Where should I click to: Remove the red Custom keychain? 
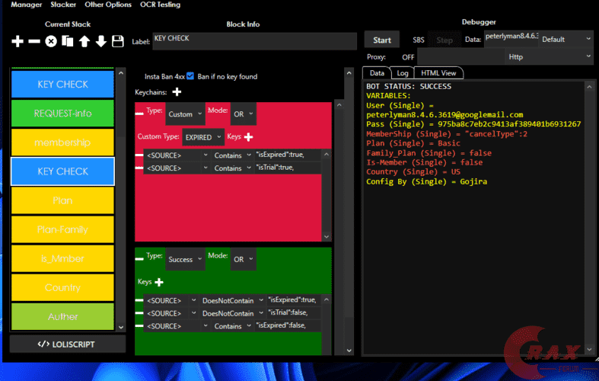tap(139, 114)
